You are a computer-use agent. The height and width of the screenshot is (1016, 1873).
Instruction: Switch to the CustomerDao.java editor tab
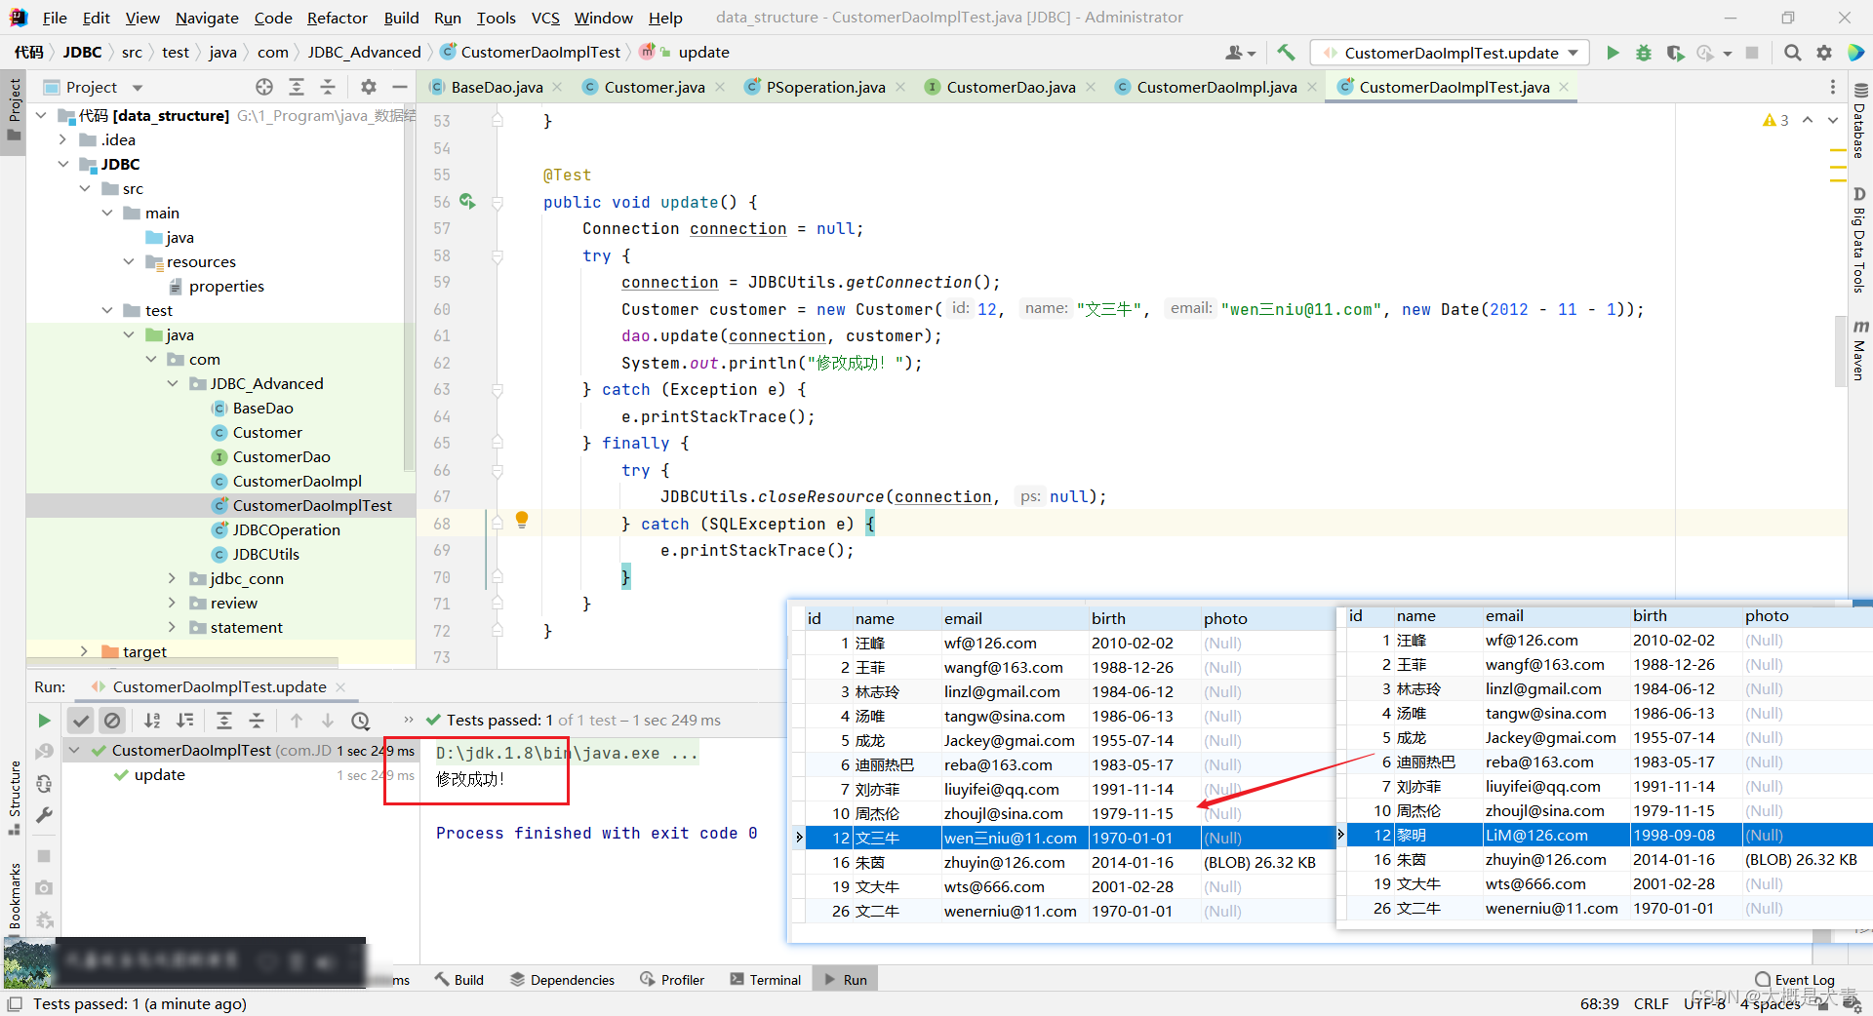point(1010,87)
